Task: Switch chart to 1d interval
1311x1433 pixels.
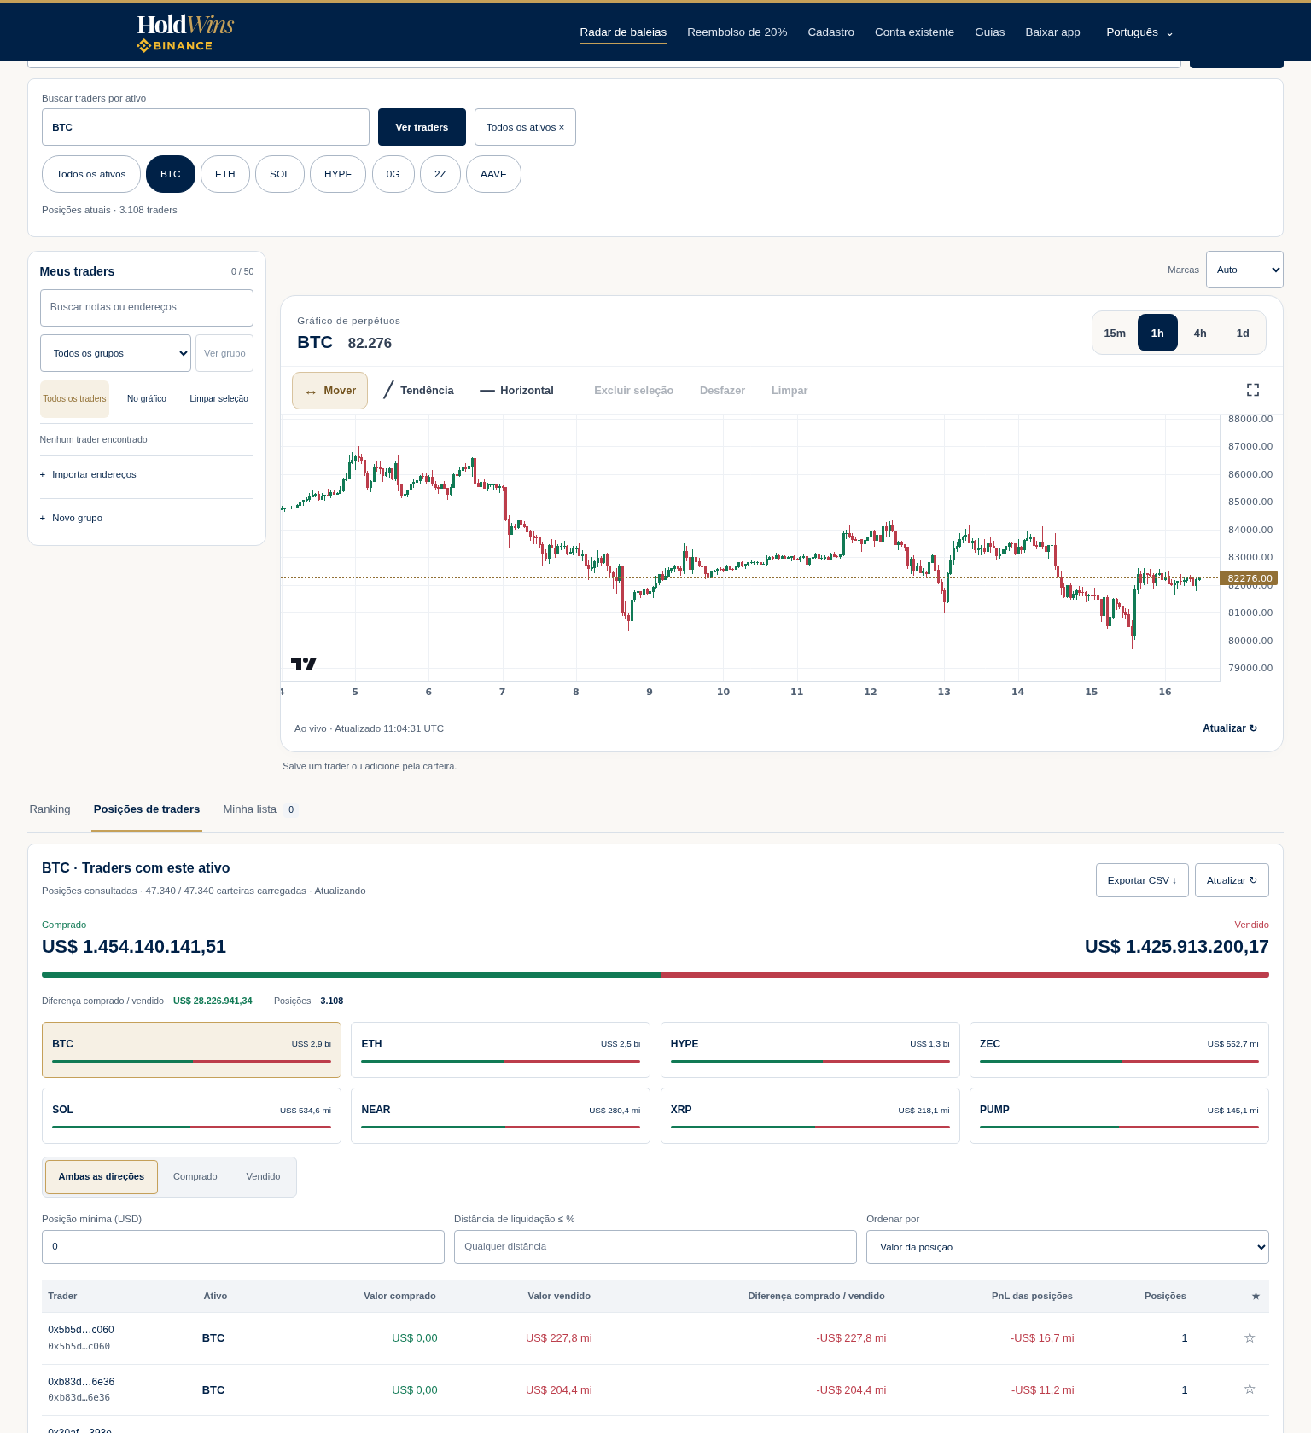Action: click(x=1243, y=334)
